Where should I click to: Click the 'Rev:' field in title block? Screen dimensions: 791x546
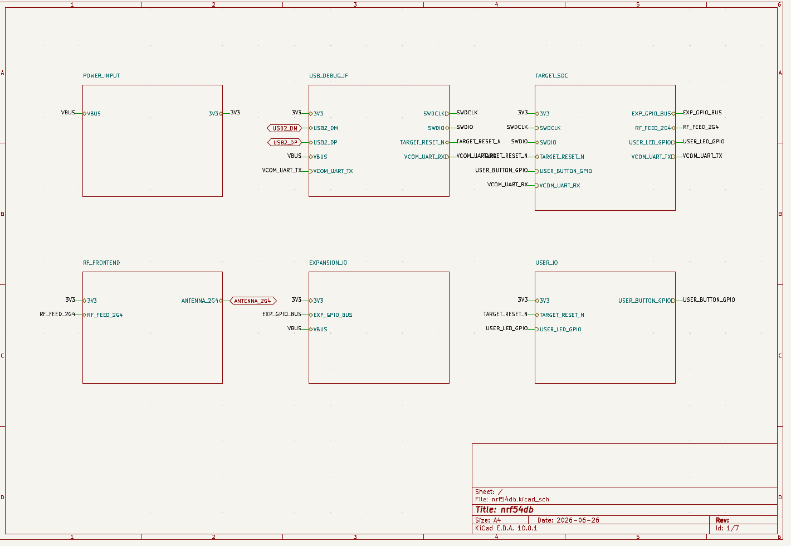coord(722,520)
